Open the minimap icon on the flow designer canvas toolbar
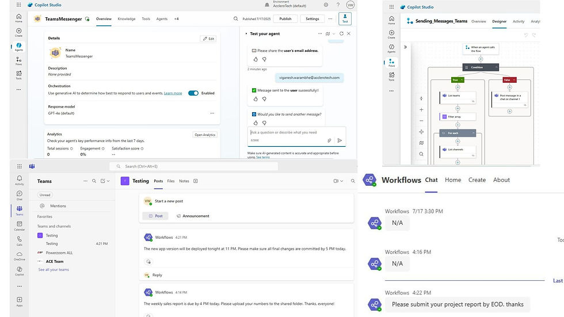 click(x=421, y=143)
